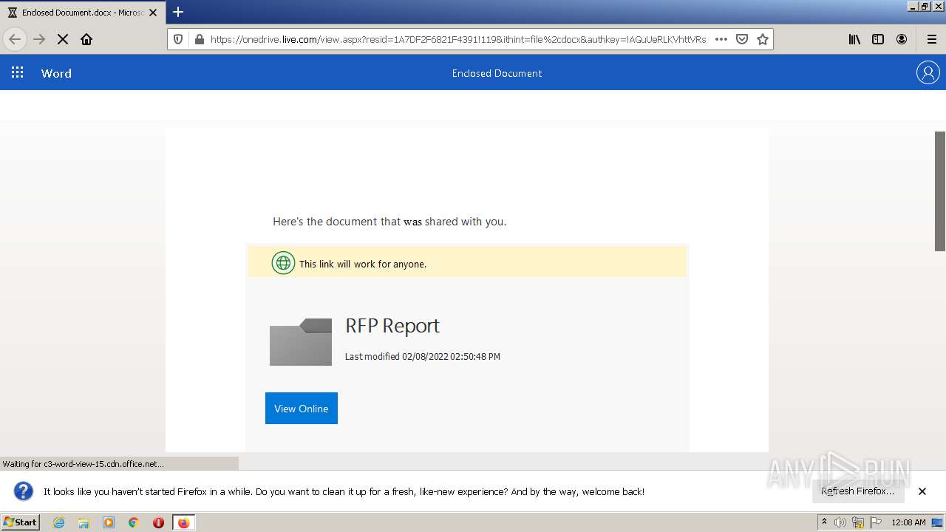Click the account profile icon in Word header
946x532 pixels.
(x=928, y=72)
